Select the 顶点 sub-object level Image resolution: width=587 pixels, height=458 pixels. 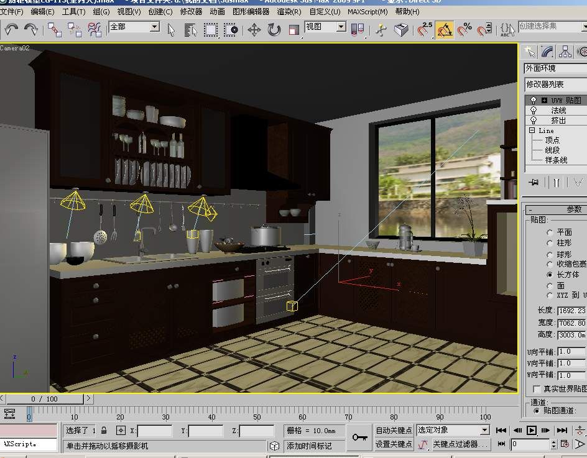coord(552,140)
